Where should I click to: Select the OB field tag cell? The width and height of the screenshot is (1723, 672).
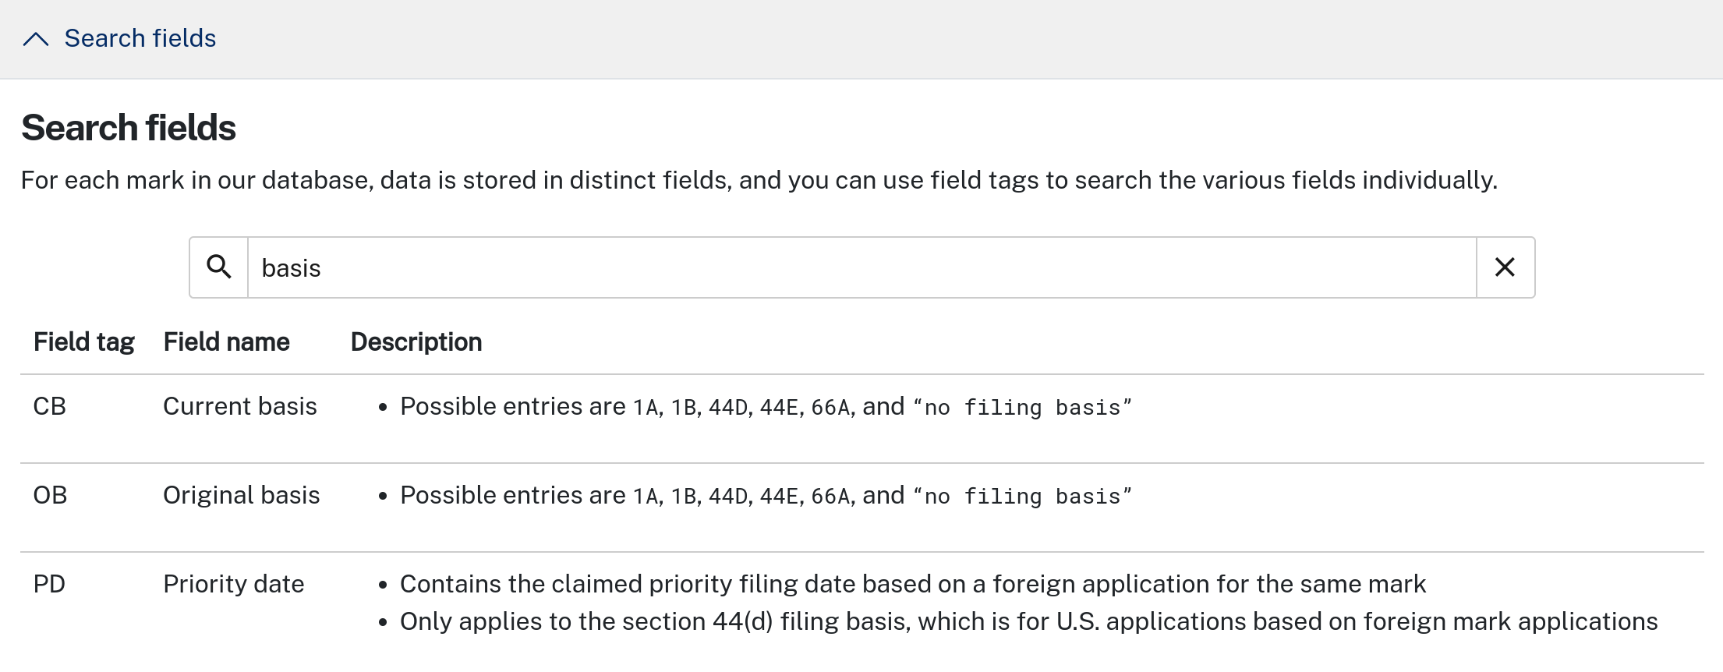point(51,495)
